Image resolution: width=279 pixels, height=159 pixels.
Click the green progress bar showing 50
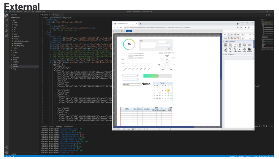157,76
